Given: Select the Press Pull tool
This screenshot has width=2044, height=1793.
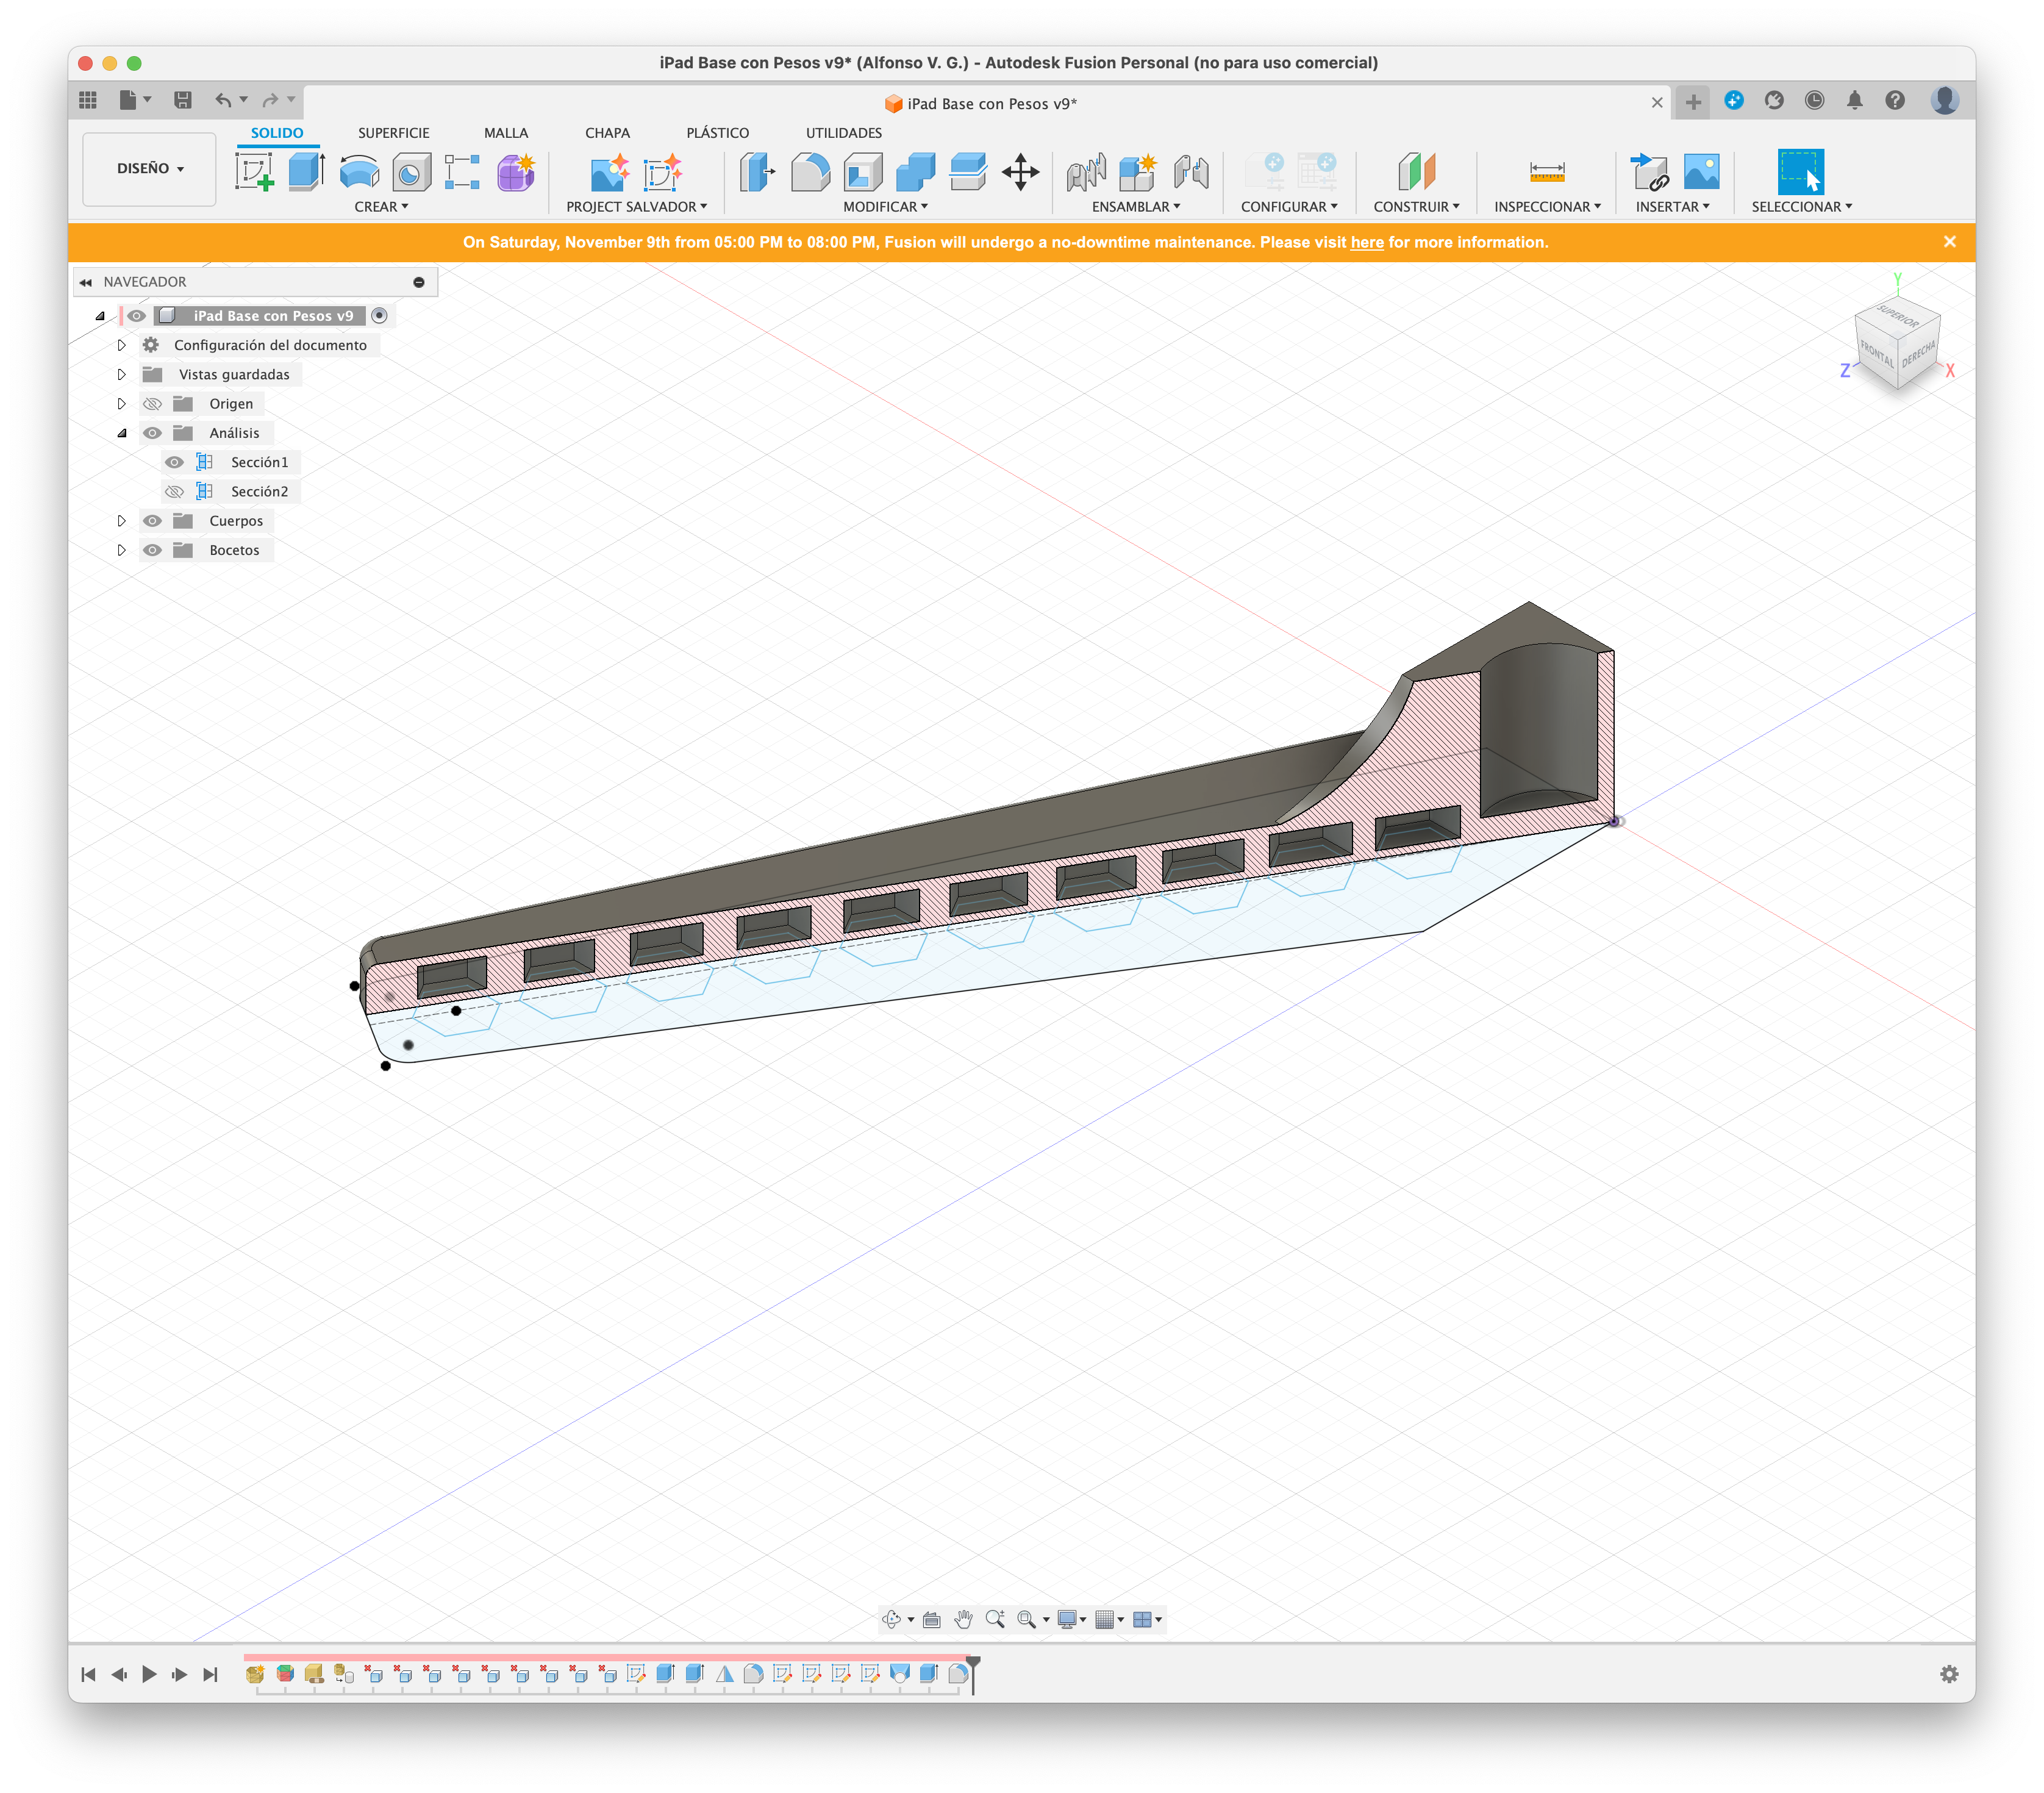Looking at the screenshot, I should pos(758,172).
